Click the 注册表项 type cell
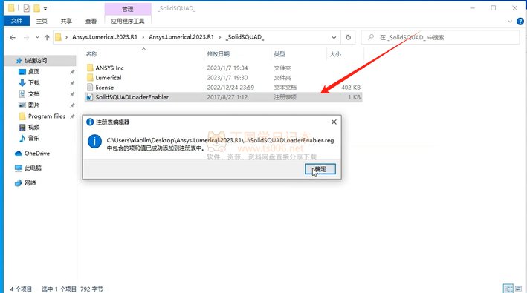This screenshot has height=293, width=527. tap(285, 97)
